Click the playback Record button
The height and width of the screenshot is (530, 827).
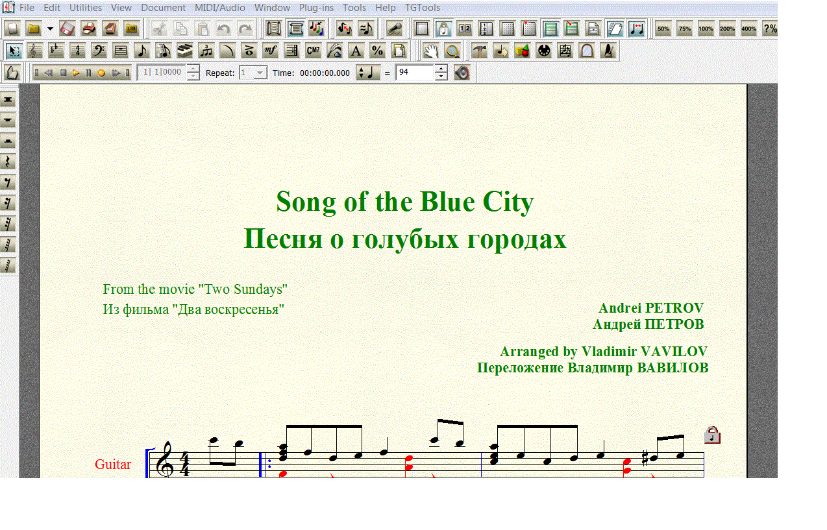pyautogui.click(x=101, y=73)
